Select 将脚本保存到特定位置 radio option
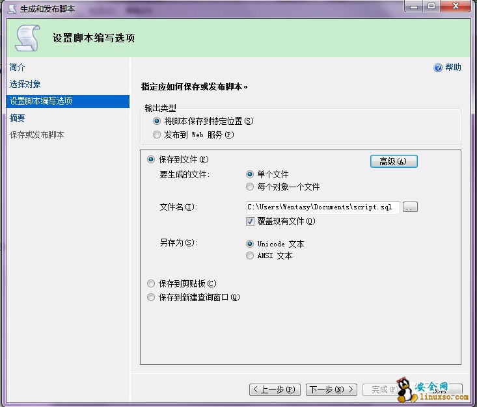 [156, 121]
